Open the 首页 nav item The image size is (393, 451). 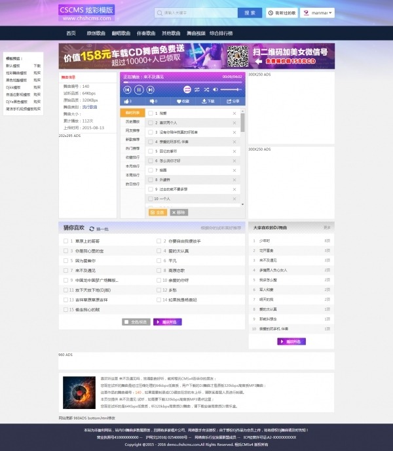(71, 33)
